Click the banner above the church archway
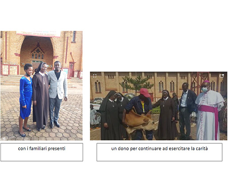This screenshot has height=193, width=228. point(38,34)
